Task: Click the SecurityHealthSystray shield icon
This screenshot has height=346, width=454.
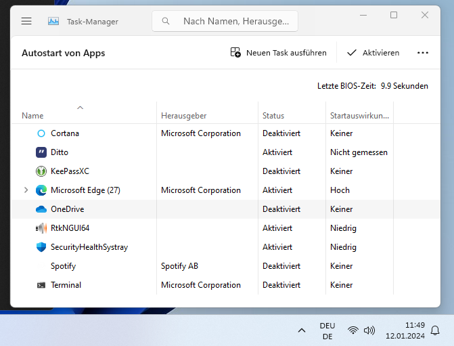Action: [41, 247]
